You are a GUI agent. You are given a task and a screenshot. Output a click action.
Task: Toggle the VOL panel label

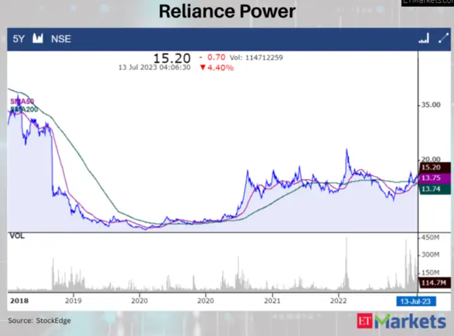[x=17, y=236]
